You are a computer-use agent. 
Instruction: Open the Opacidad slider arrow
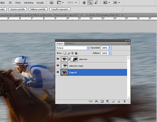[x=110, y=48]
